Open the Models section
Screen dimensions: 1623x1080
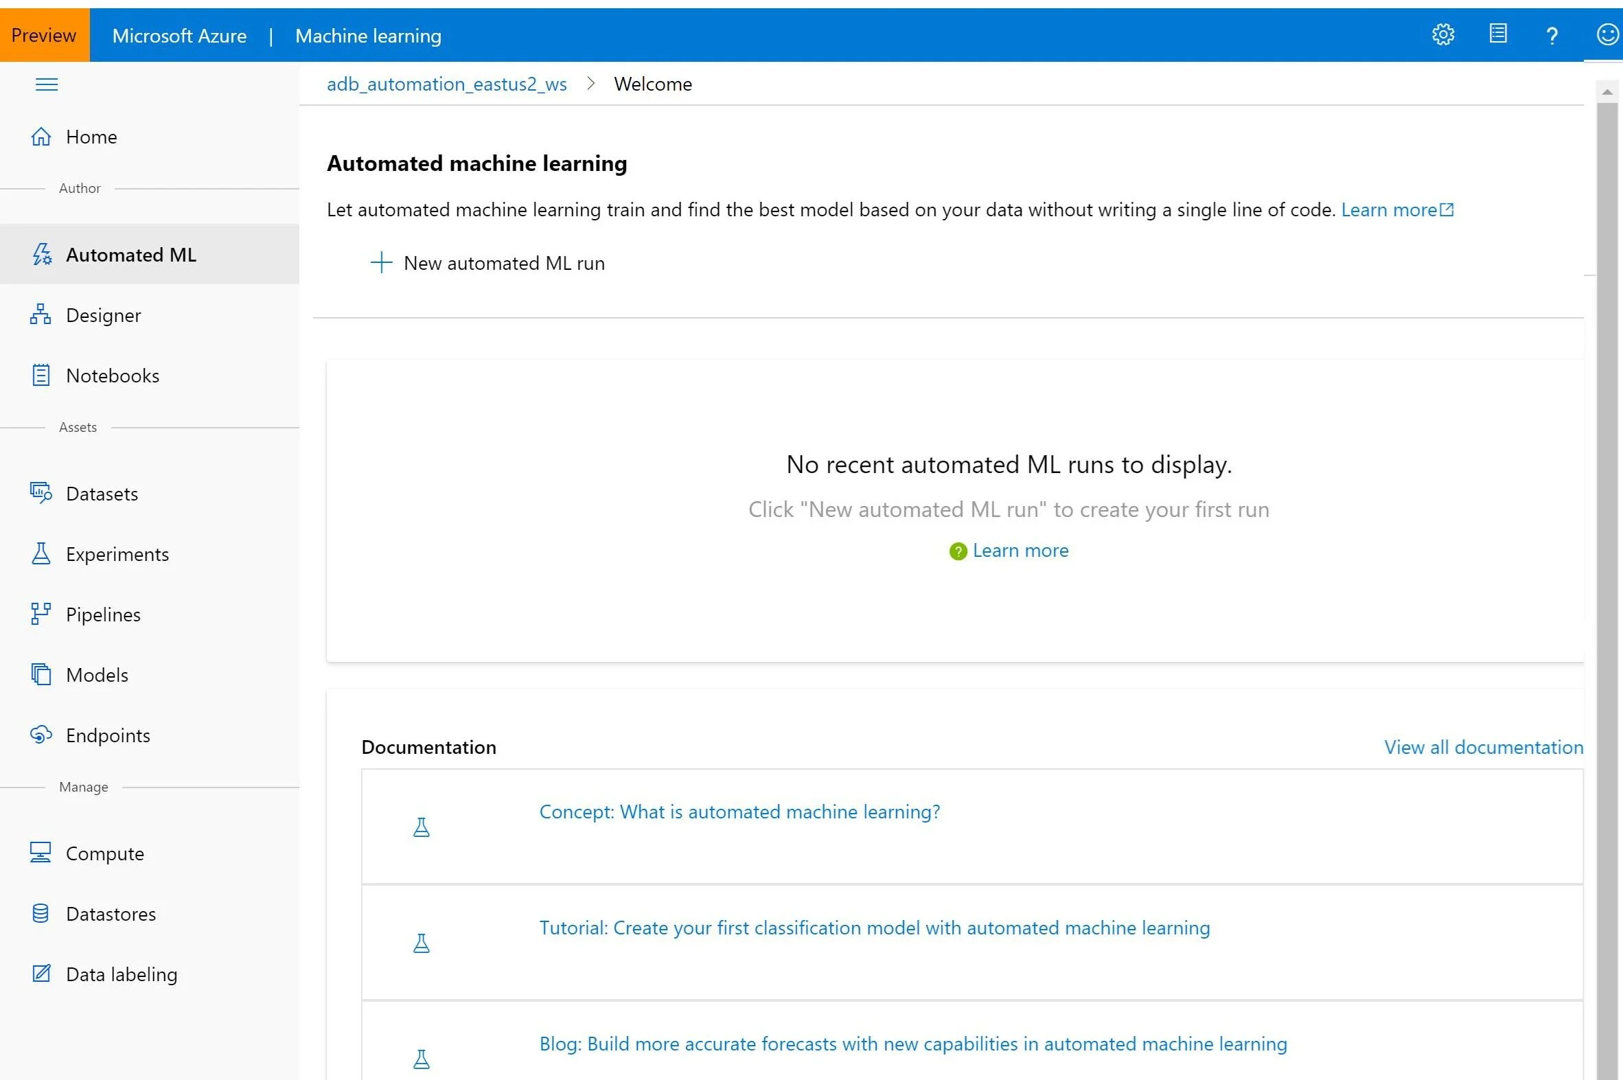pyautogui.click(x=97, y=674)
